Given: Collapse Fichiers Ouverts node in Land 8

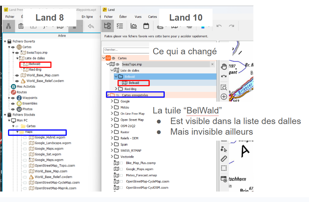Looking at the screenshot, I should pos(5,42).
